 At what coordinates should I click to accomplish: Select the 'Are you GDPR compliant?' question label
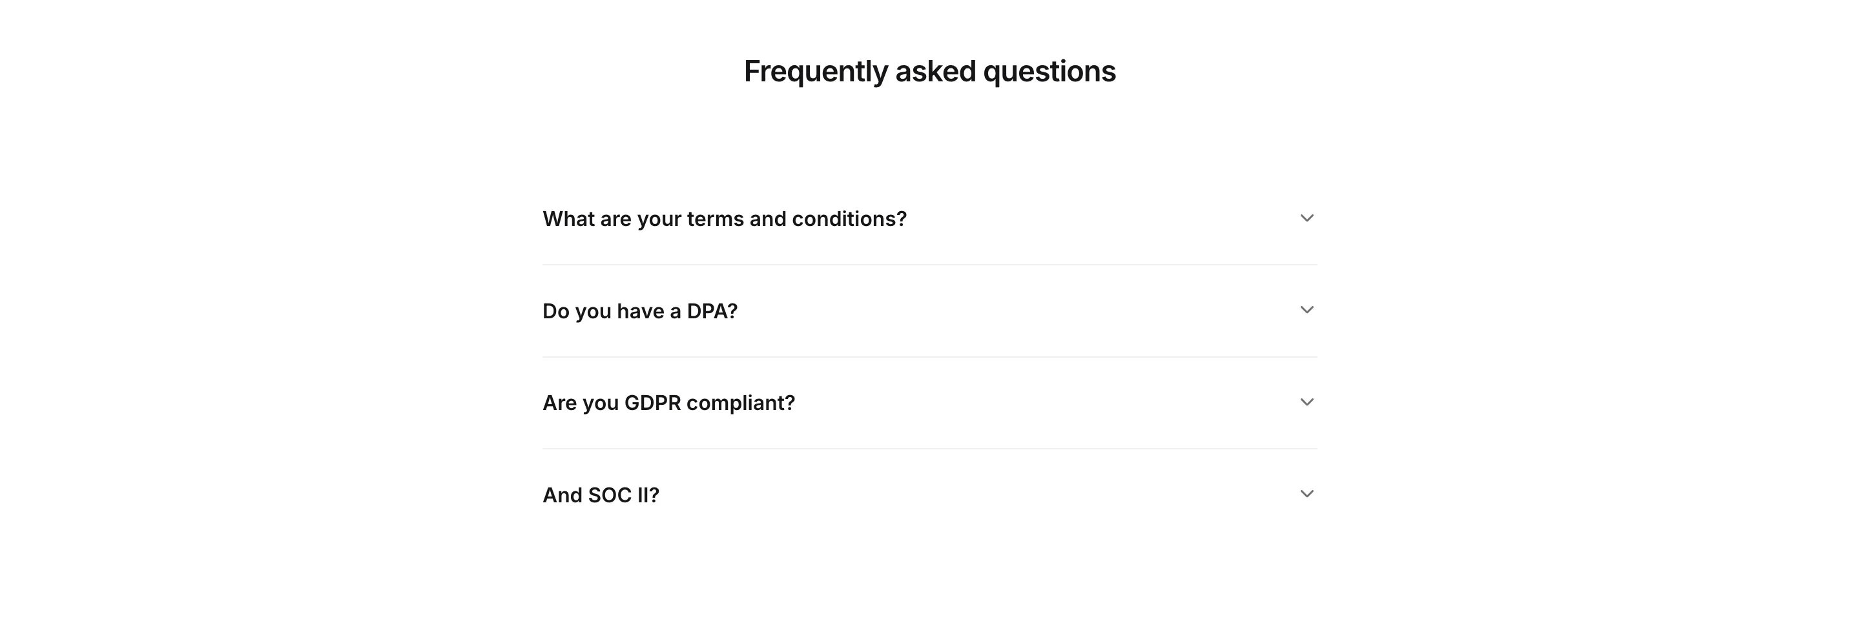pos(668,403)
